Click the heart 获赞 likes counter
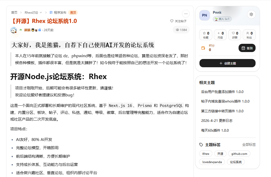 coord(235,35)
